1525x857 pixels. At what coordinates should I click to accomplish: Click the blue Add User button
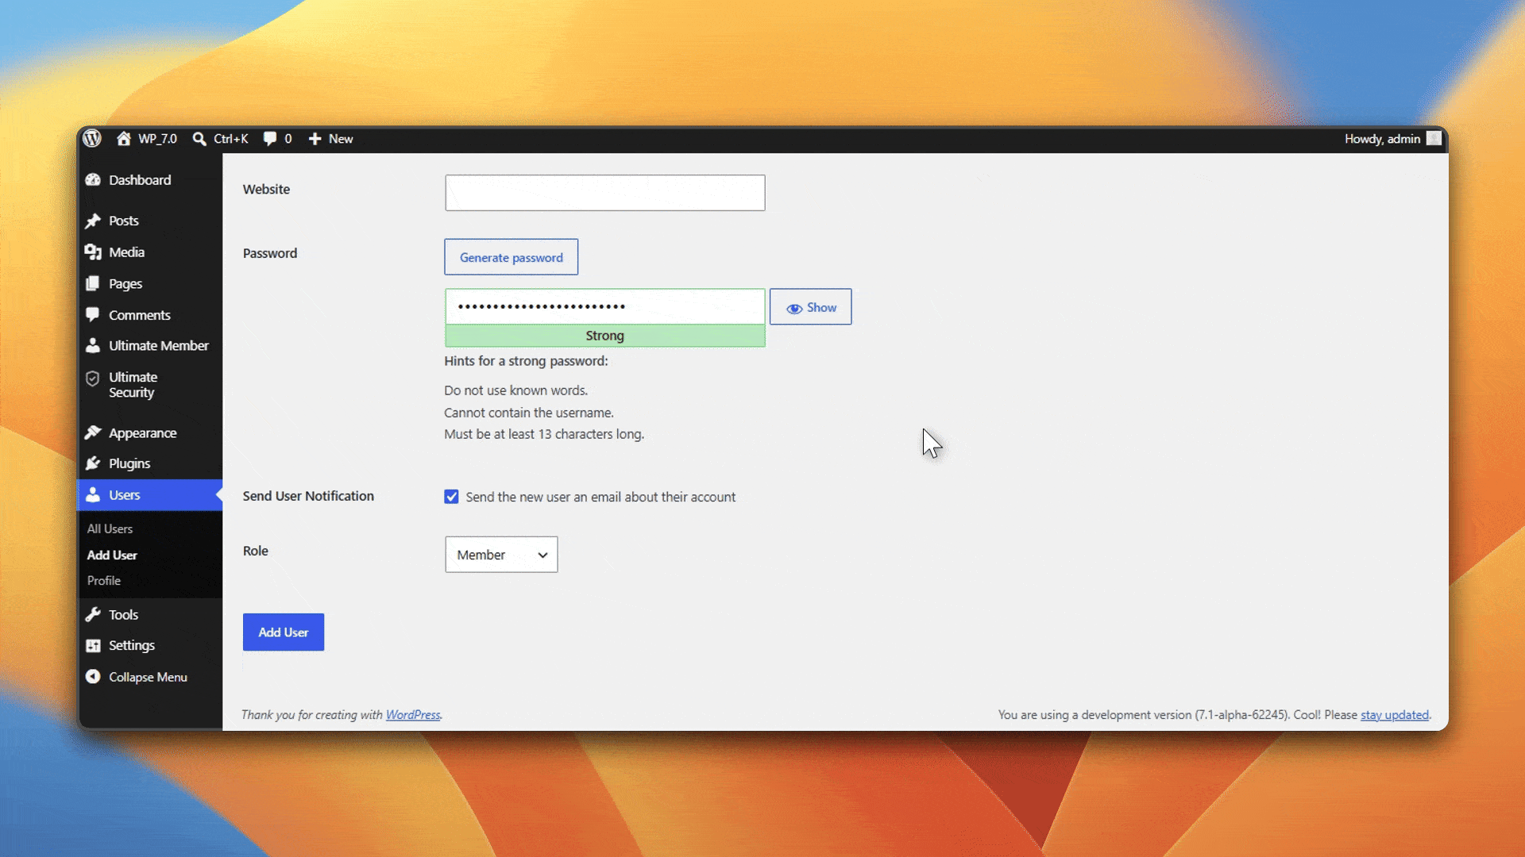284,632
